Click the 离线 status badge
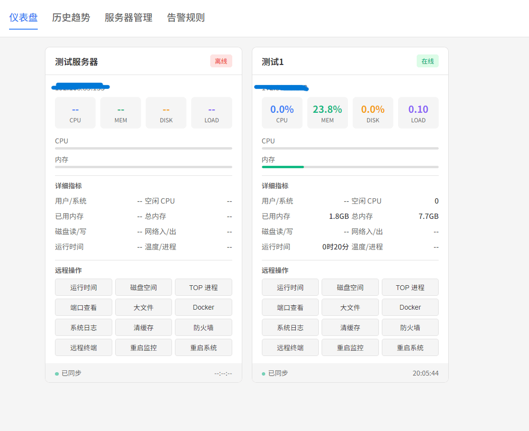 tap(221, 61)
